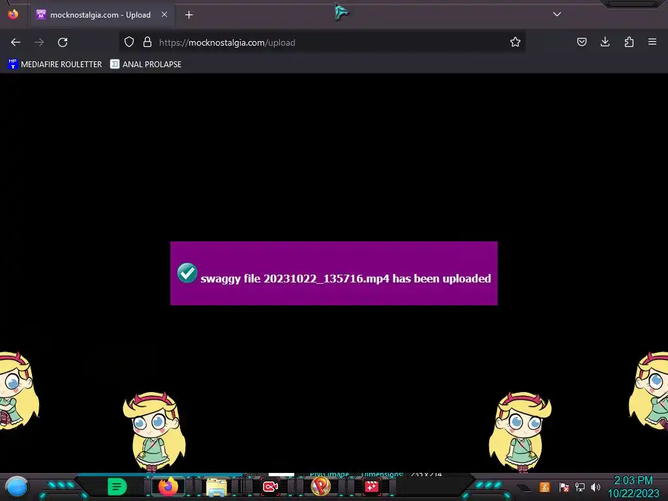Open the green chat app taskbar icon
The height and width of the screenshot is (501, 668).
[x=117, y=487]
